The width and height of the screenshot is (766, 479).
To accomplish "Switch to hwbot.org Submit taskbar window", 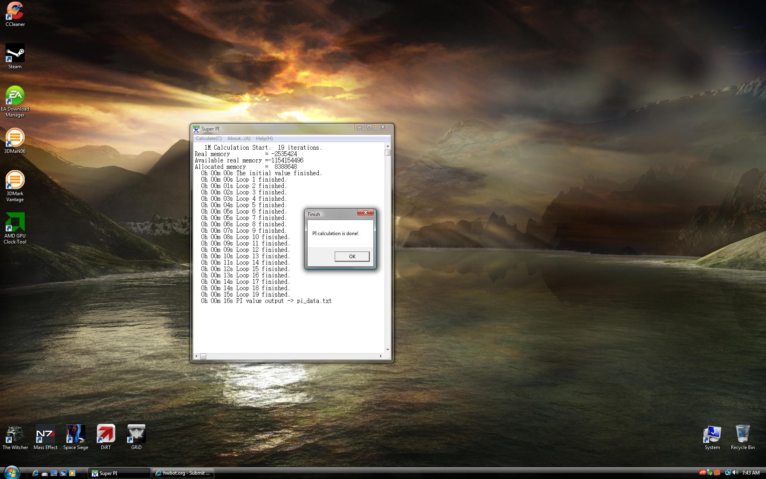I will (183, 473).
